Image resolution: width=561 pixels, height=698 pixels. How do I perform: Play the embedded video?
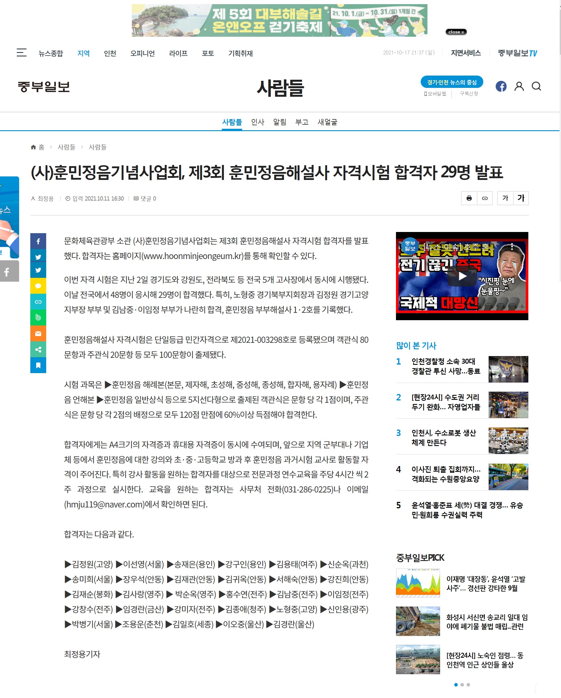point(462,276)
